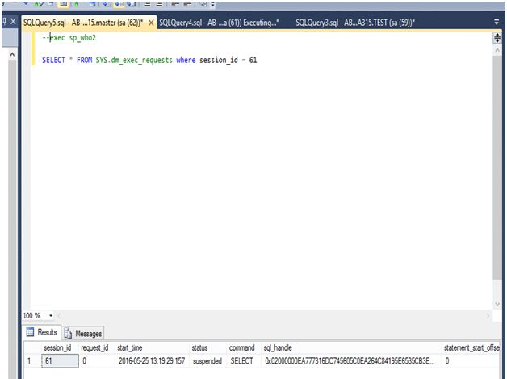Click 'session_id' in the query's where clause
The width and height of the screenshot is (507, 379).
[x=219, y=60]
